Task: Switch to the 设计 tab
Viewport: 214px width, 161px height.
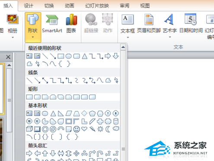Action: click(29, 6)
